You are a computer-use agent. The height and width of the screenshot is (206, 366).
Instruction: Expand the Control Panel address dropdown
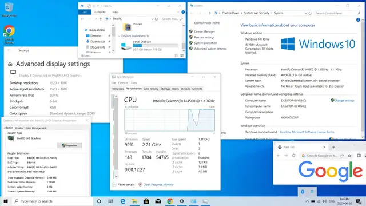(x=306, y=13)
